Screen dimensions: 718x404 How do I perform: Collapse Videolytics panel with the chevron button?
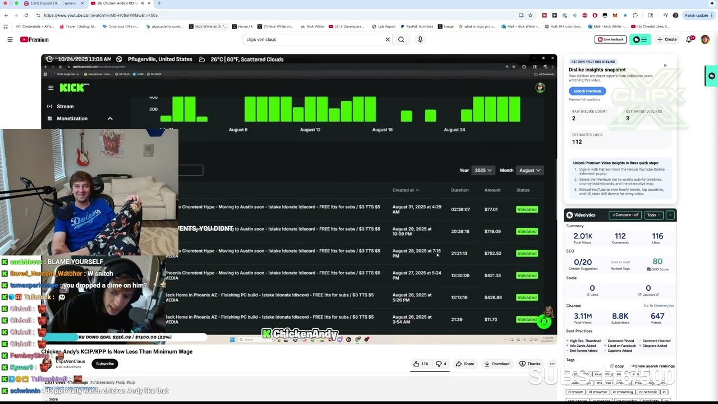tap(670, 215)
